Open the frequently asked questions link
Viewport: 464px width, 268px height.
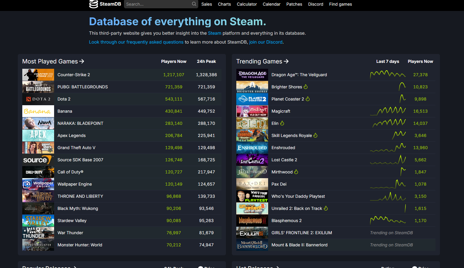(136, 42)
